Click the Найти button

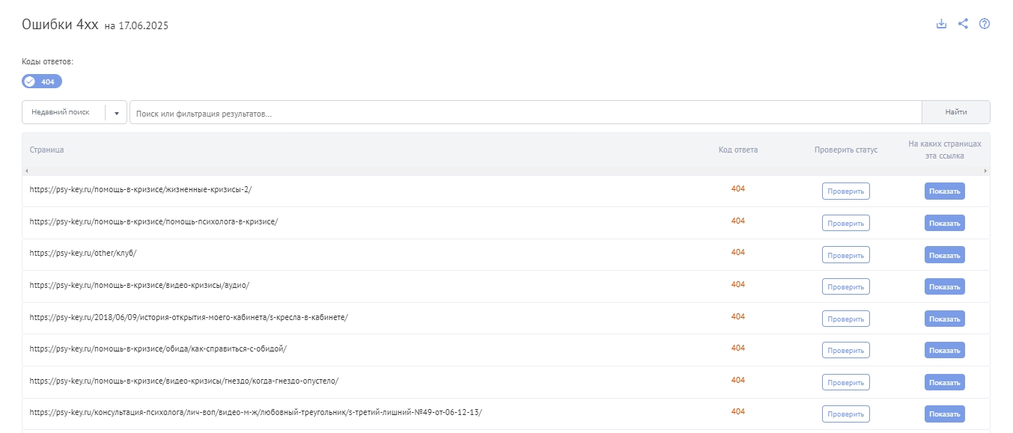tap(956, 112)
